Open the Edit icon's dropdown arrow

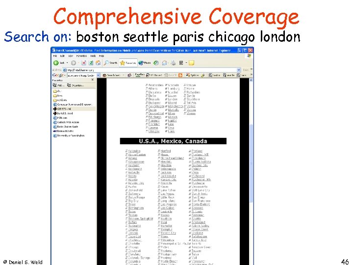coord(186,63)
